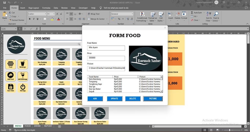The width and height of the screenshot is (250, 132).
Task: Decrease font size with the small A icon
Action: 61,14
